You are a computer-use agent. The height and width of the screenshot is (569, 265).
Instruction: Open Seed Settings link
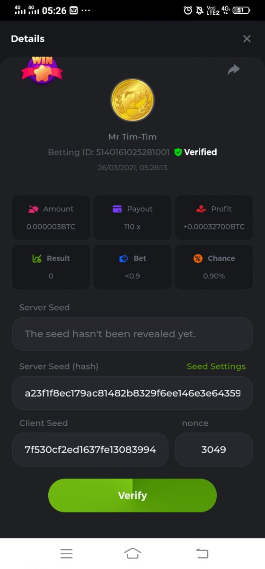216,367
